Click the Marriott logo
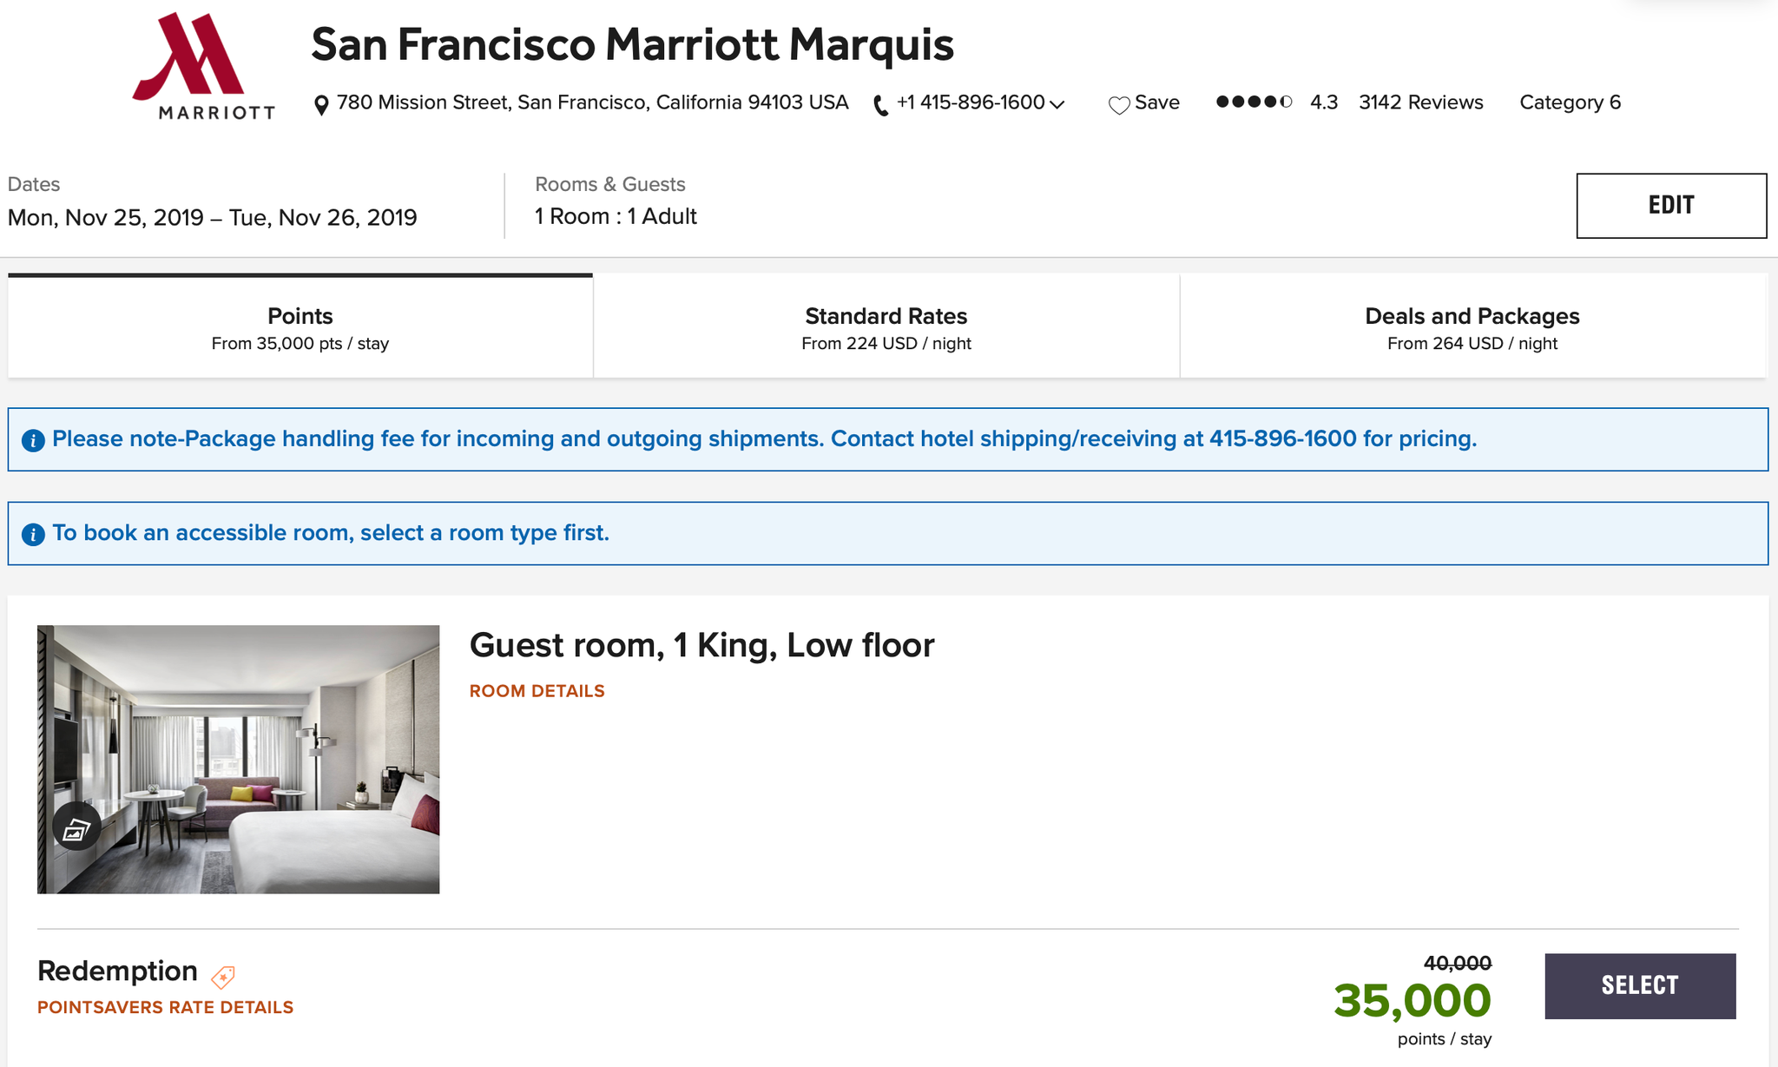This screenshot has height=1067, width=1778. 203,61
